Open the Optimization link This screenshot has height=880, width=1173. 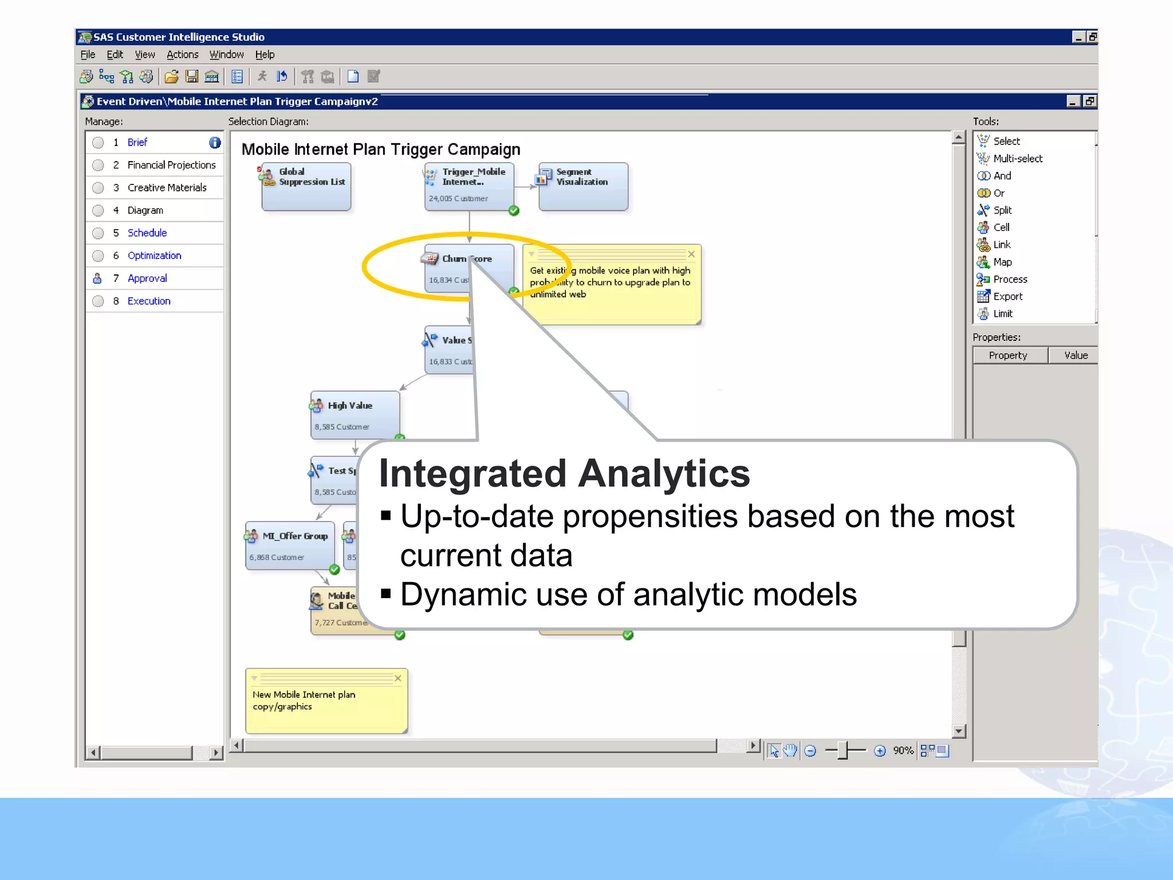[154, 256]
